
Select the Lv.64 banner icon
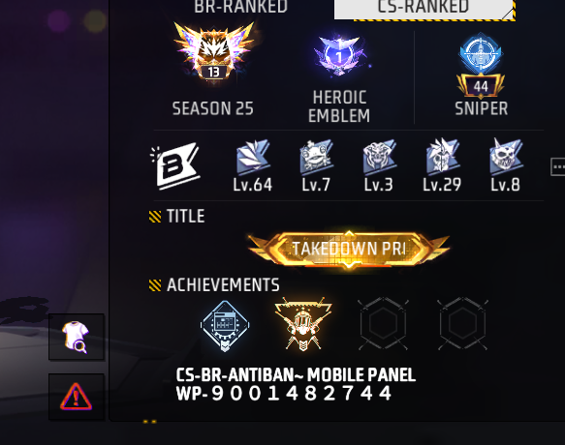(253, 158)
